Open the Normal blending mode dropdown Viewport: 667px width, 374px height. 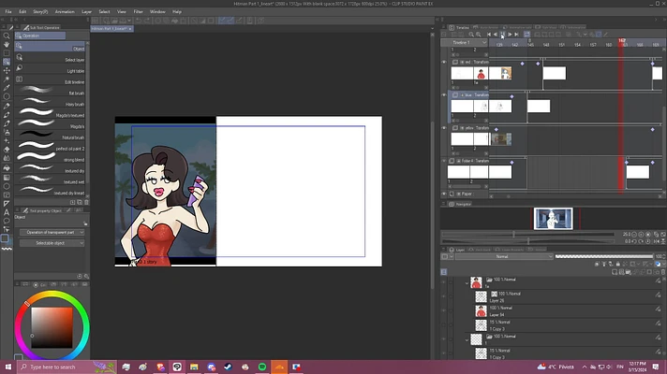point(504,256)
